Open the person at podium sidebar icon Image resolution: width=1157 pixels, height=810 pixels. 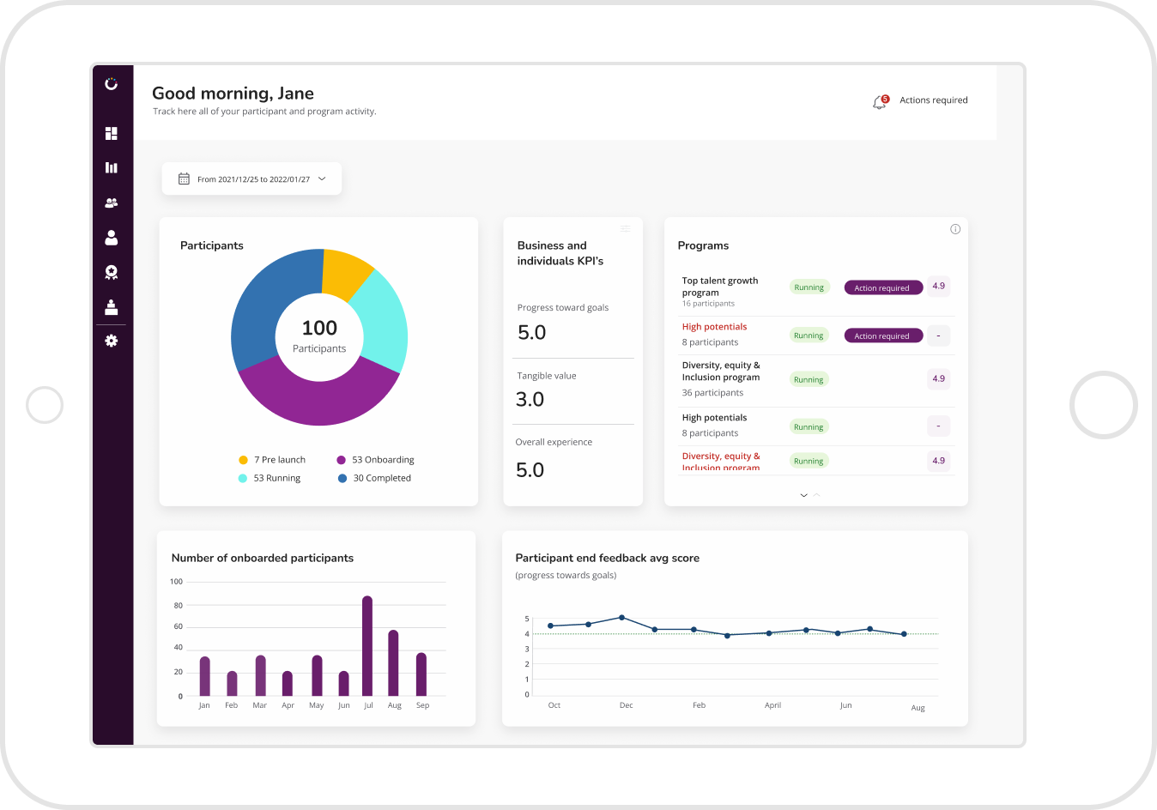tap(111, 306)
